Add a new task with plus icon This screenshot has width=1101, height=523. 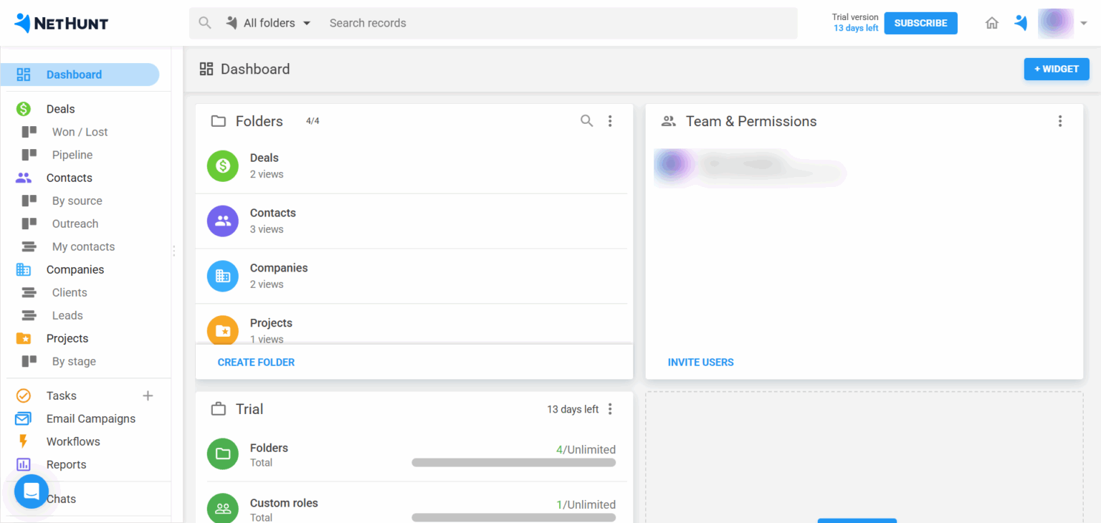coord(148,395)
